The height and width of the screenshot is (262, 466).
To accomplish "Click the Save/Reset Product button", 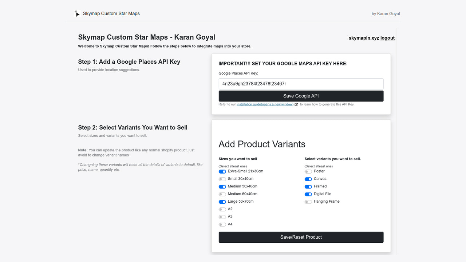I will 301,237.
